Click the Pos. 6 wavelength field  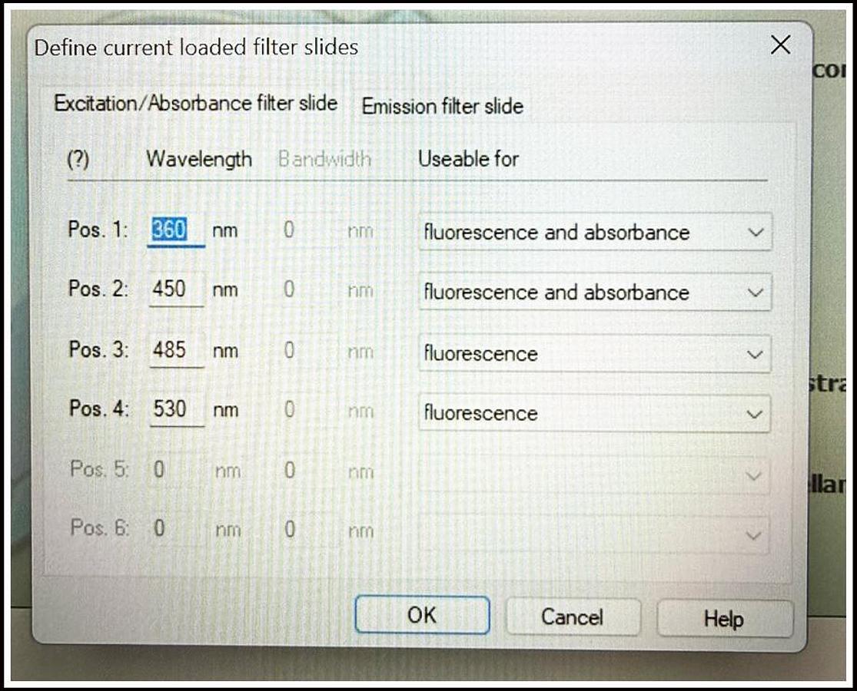[175, 528]
